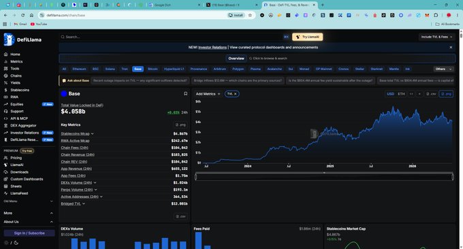Select the All chains tab
Image resolution: width=463 pixels, height=249 pixels.
[x=64, y=69]
